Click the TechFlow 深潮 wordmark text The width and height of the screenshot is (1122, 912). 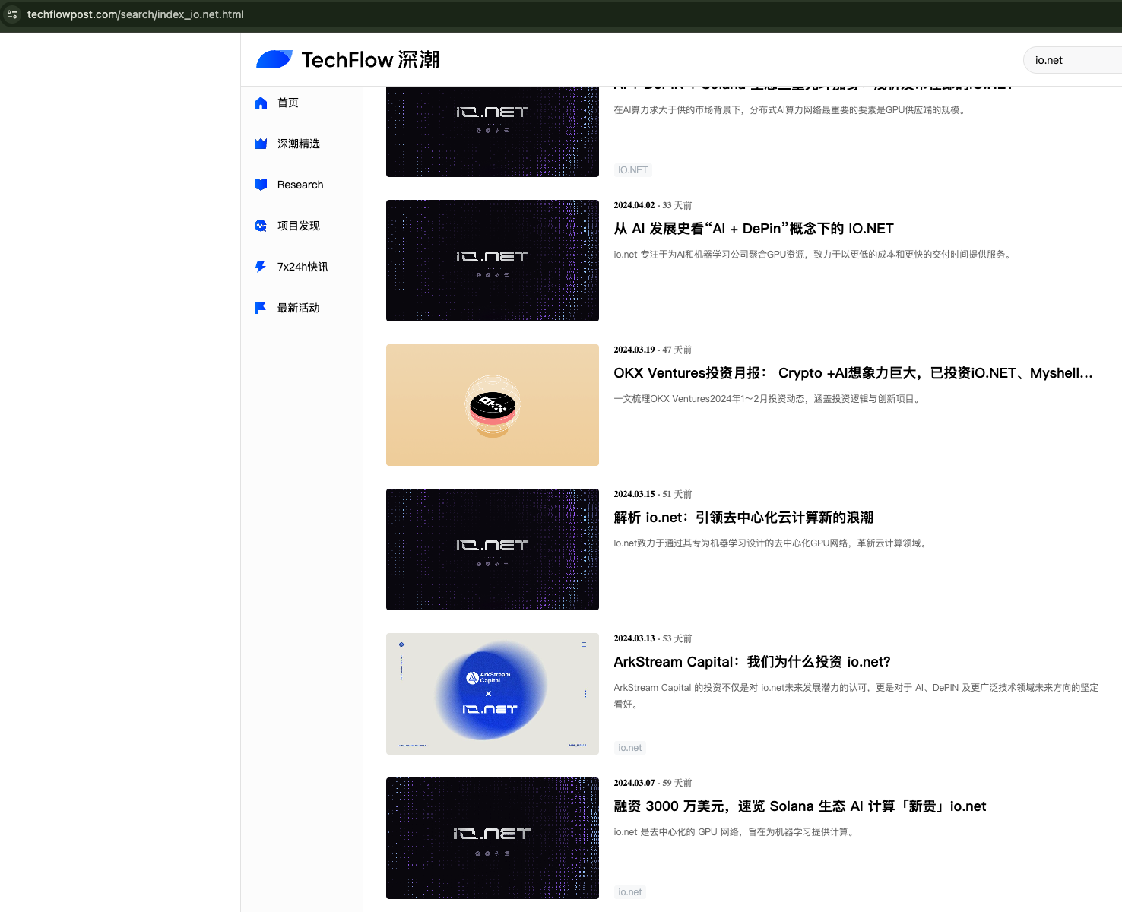click(370, 60)
